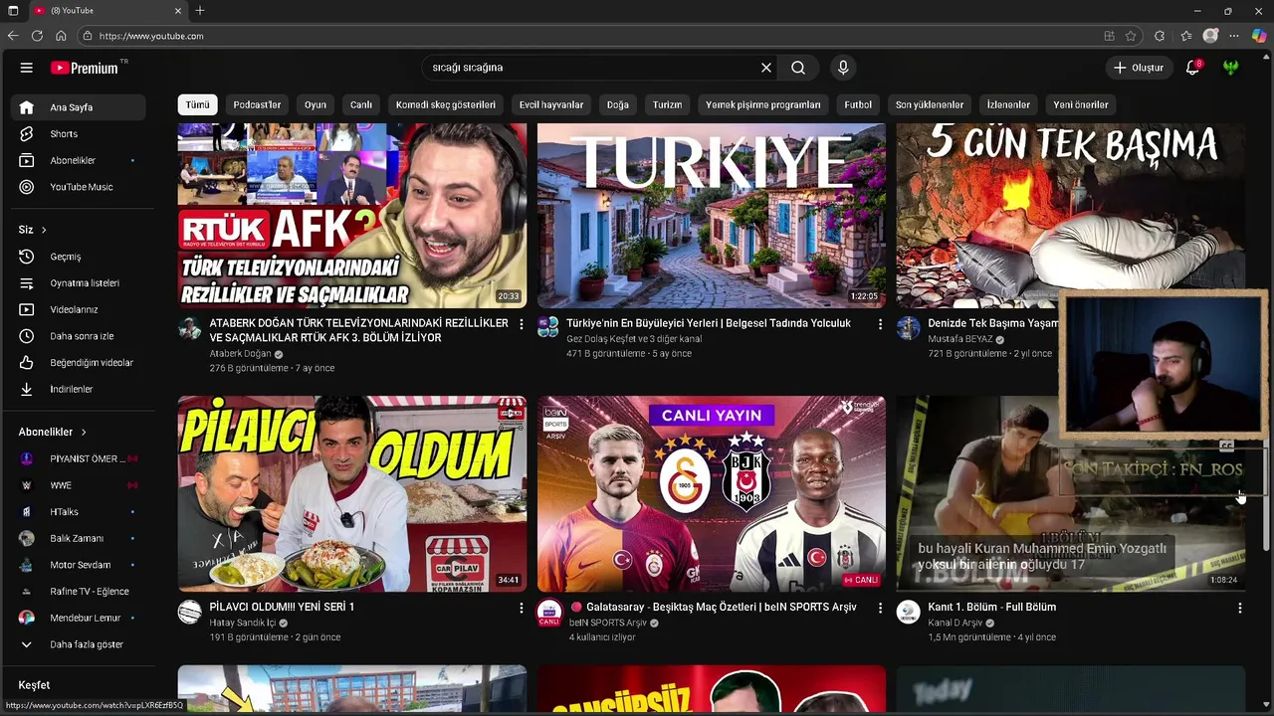1274x716 pixels.
Task: Open options menu for Kanıt 1. Bölüm video
Action: pos(1239,608)
